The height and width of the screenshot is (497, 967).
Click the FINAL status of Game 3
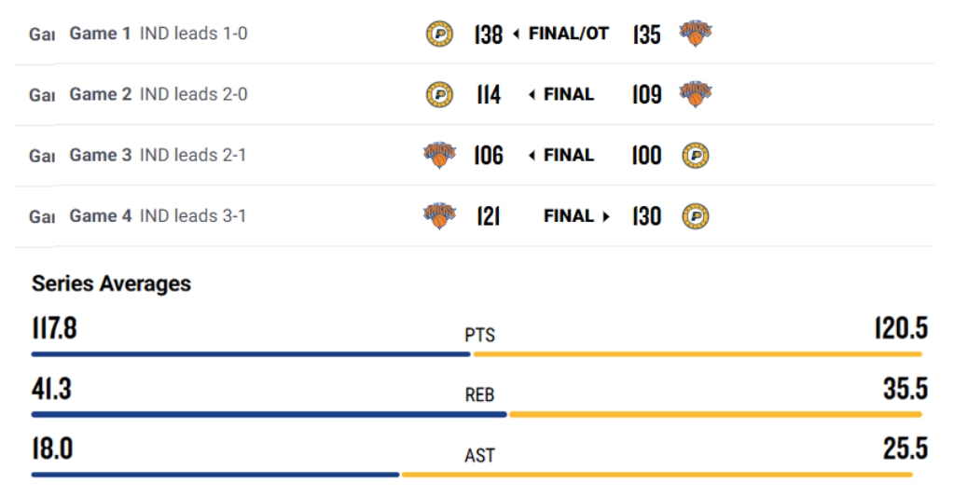(x=569, y=155)
